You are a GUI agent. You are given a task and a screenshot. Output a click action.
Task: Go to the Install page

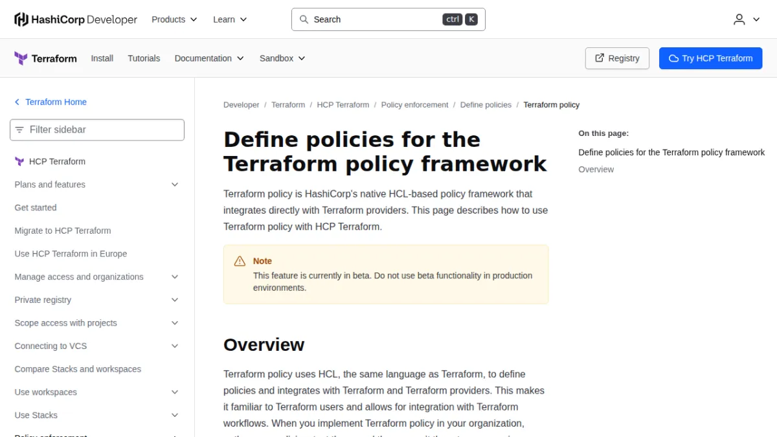coord(102,58)
